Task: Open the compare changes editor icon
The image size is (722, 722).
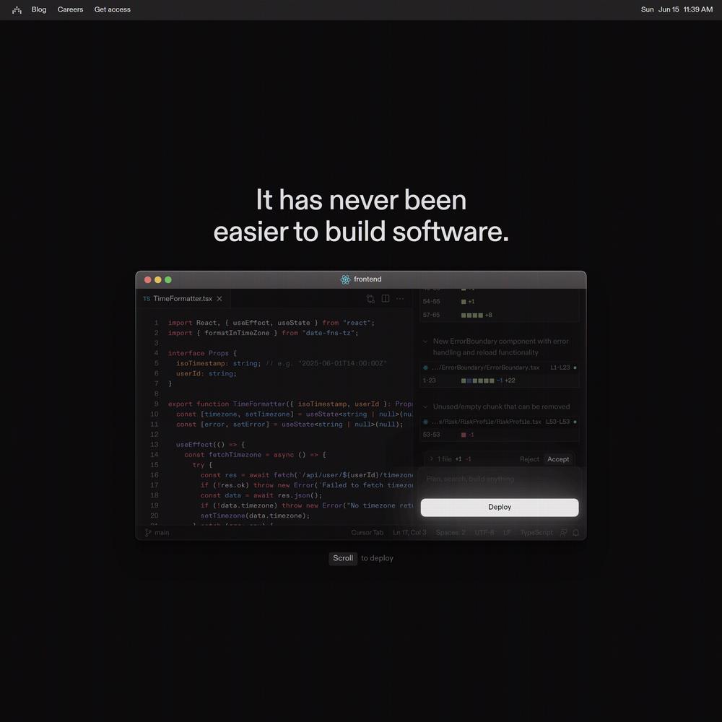Action: point(370,299)
